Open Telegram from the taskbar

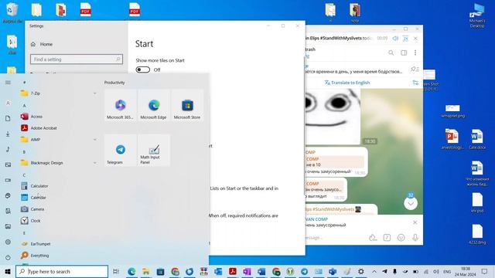[x=304, y=271]
